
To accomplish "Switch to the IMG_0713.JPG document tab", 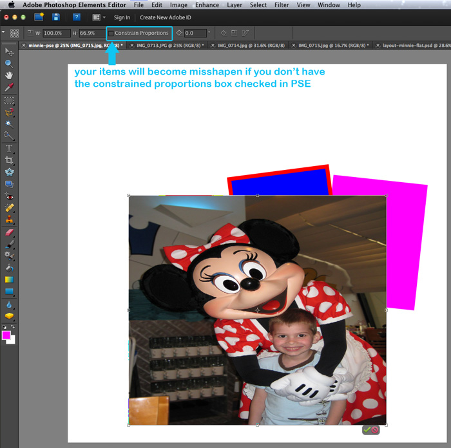I will point(170,46).
